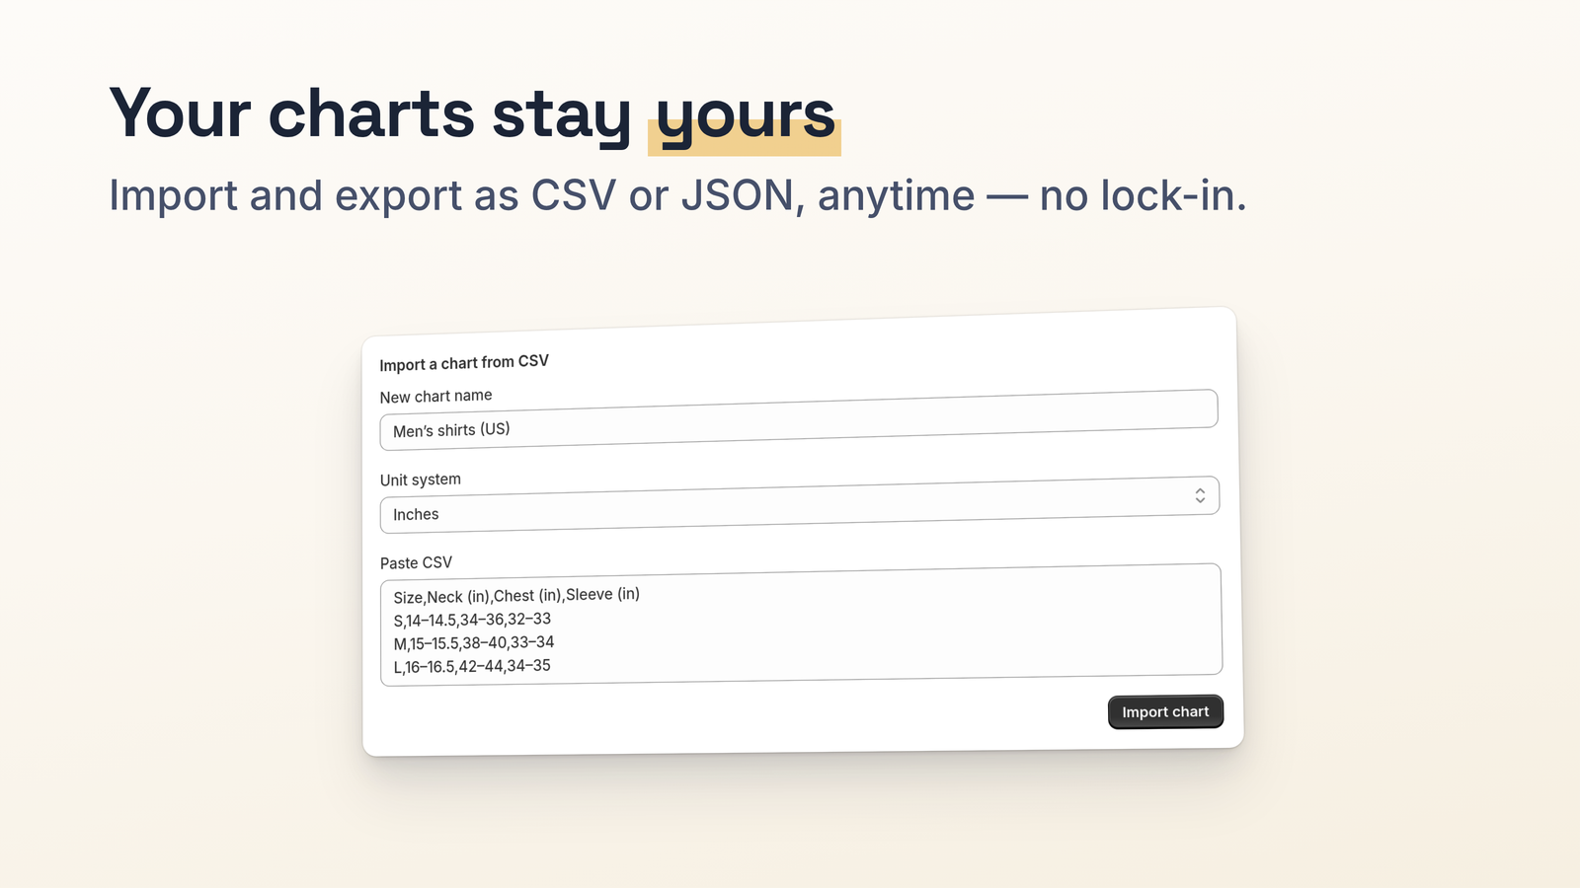Click the "Your charts stay" headline text

click(370, 114)
